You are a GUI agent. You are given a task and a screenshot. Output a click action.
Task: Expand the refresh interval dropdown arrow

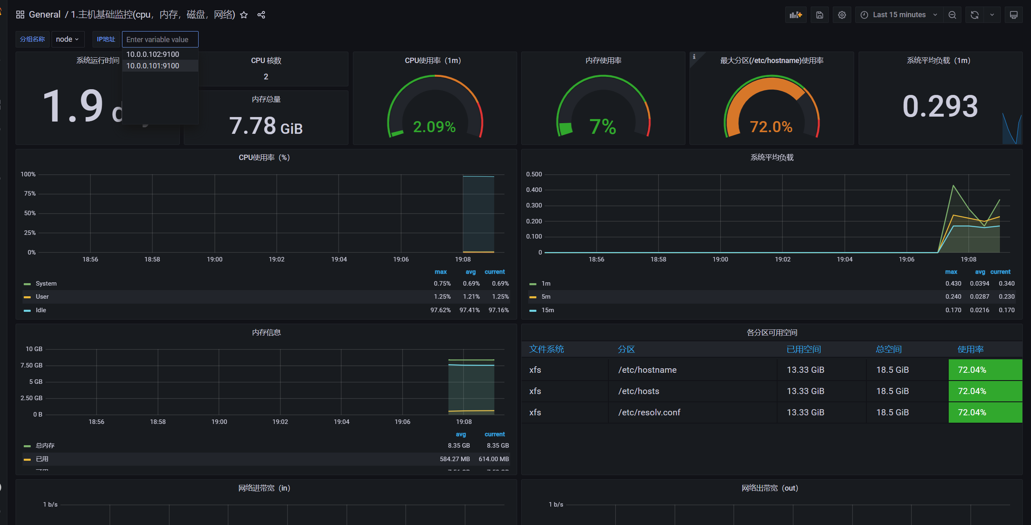coord(992,15)
